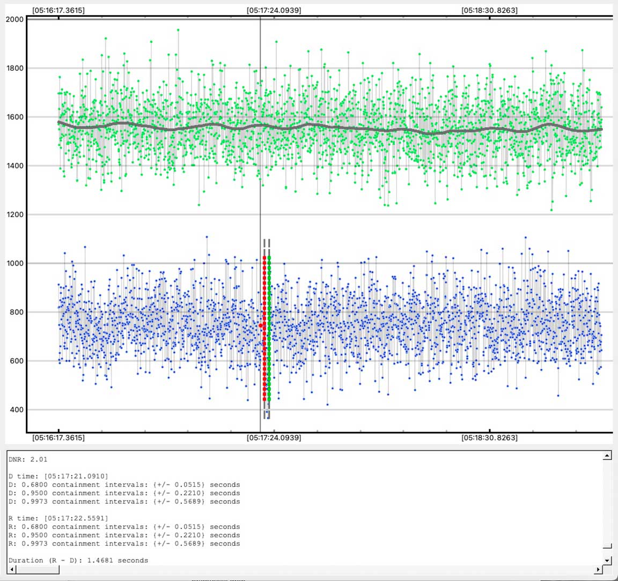Click the scroll down arrow in results panel

click(x=607, y=561)
